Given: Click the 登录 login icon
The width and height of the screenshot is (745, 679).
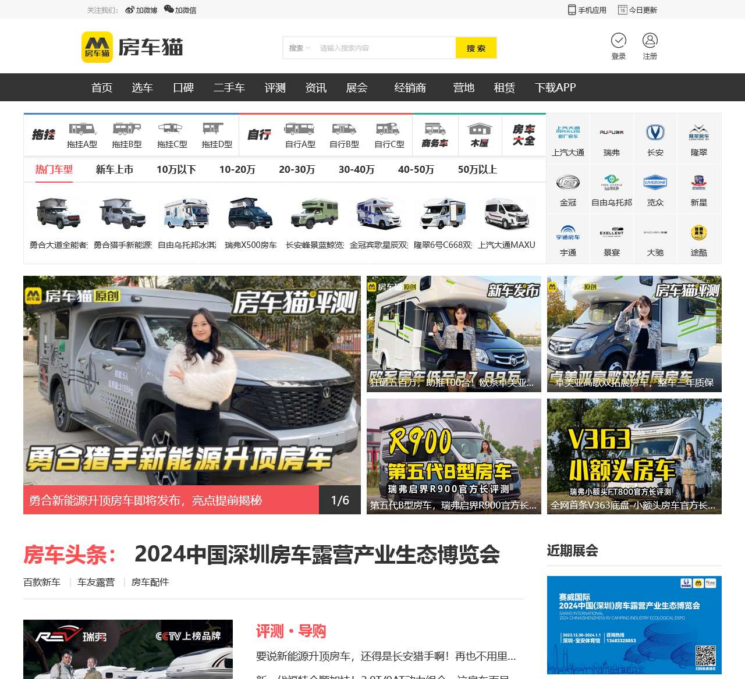Looking at the screenshot, I should click(619, 40).
